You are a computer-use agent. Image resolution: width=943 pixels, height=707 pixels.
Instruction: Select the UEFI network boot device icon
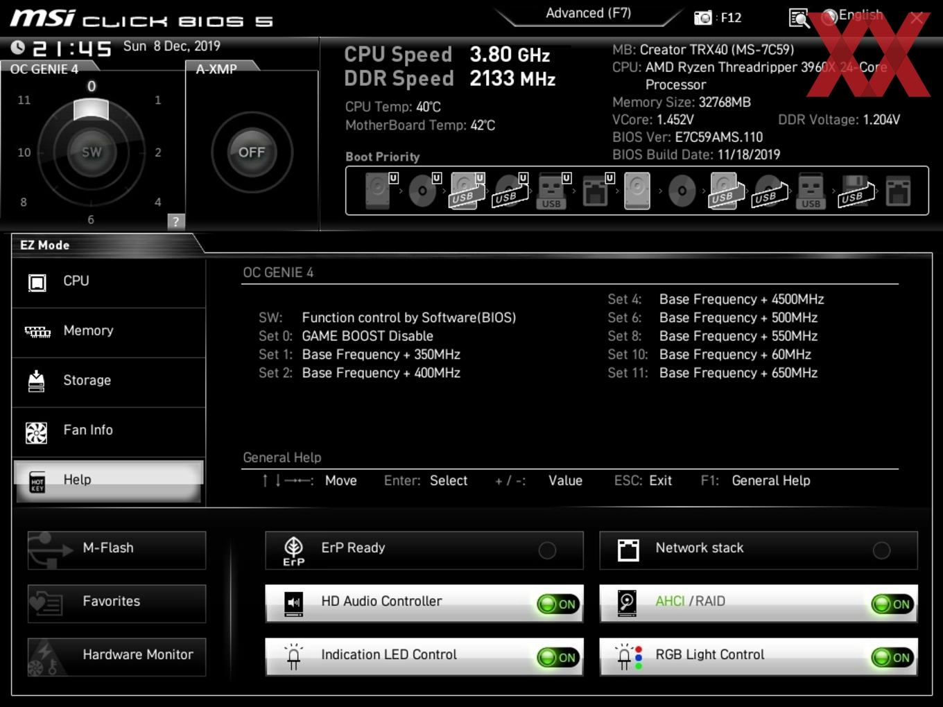coord(597,191)
